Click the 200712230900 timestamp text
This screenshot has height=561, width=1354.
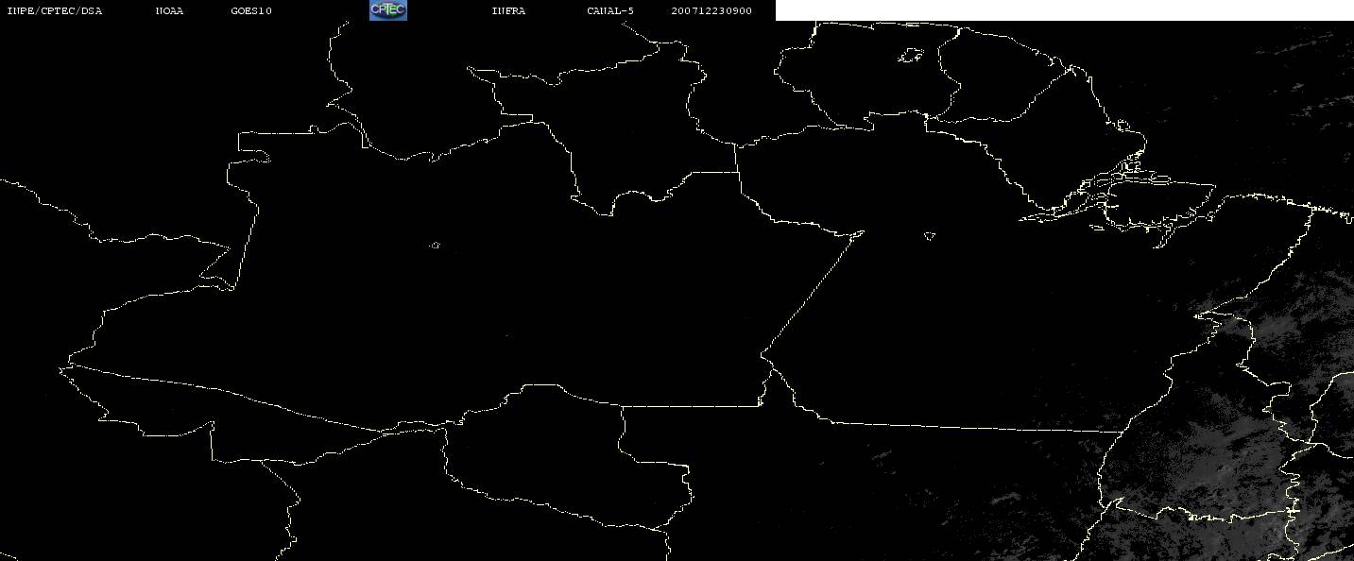(711, 11)
